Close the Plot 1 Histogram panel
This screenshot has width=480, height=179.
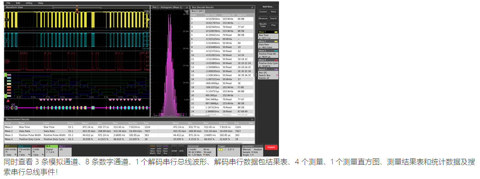coord(187,7)
